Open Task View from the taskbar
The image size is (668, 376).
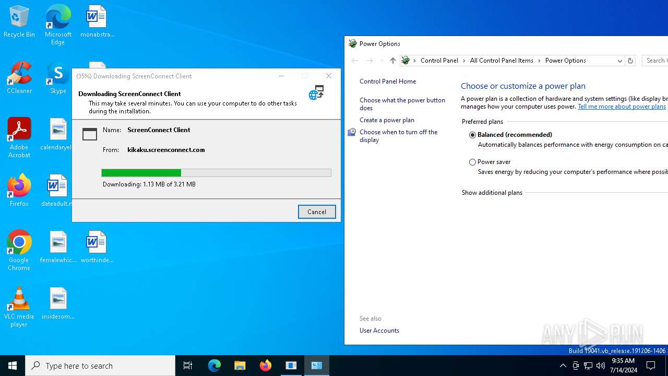(x=188, y=366)
